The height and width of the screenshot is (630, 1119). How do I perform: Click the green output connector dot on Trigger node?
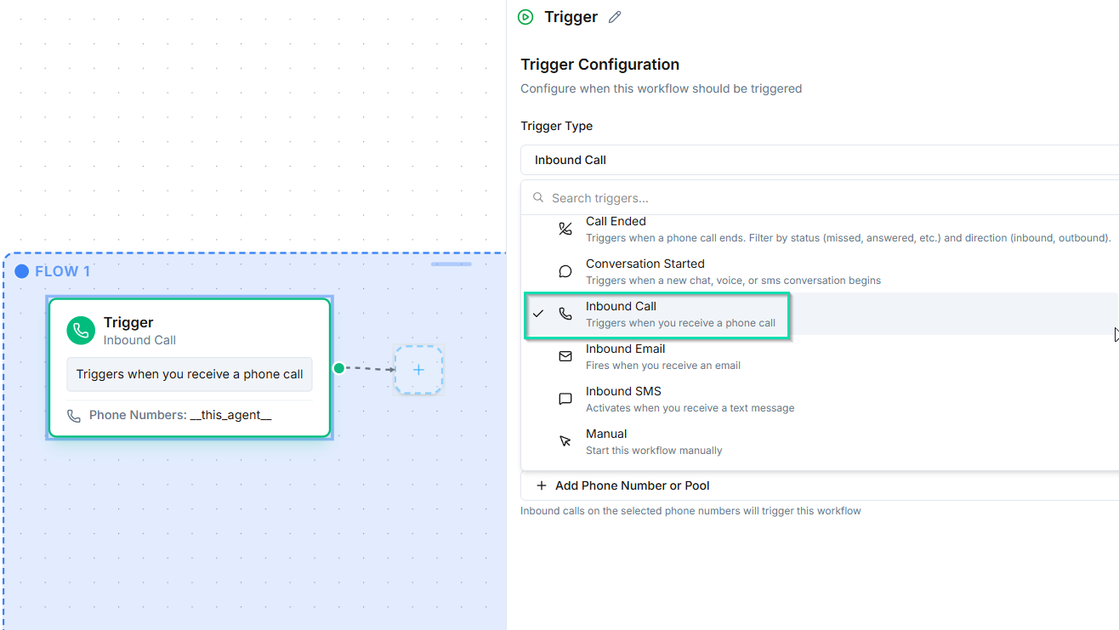[x=338, y=368]
